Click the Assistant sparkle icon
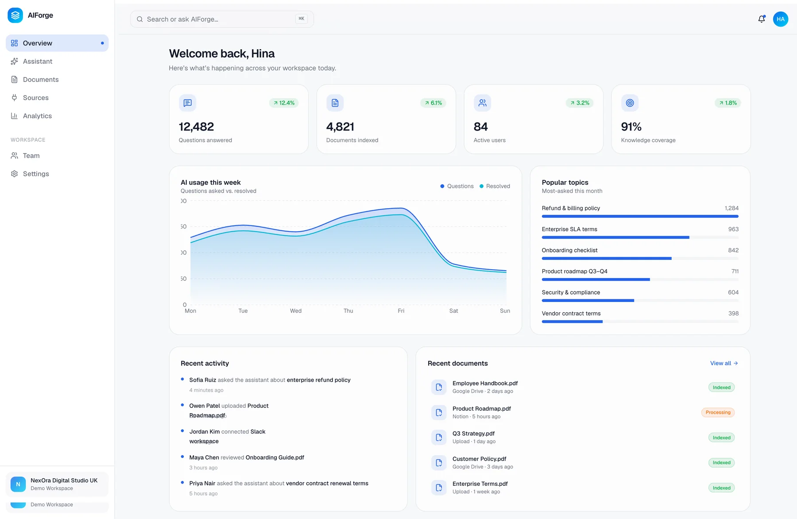 [15, 61]
